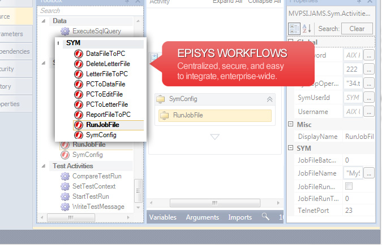This screenshot has width=382, height=245.
Task: Click the SymConfig sequence icon in designer
Action: (161, 99)
